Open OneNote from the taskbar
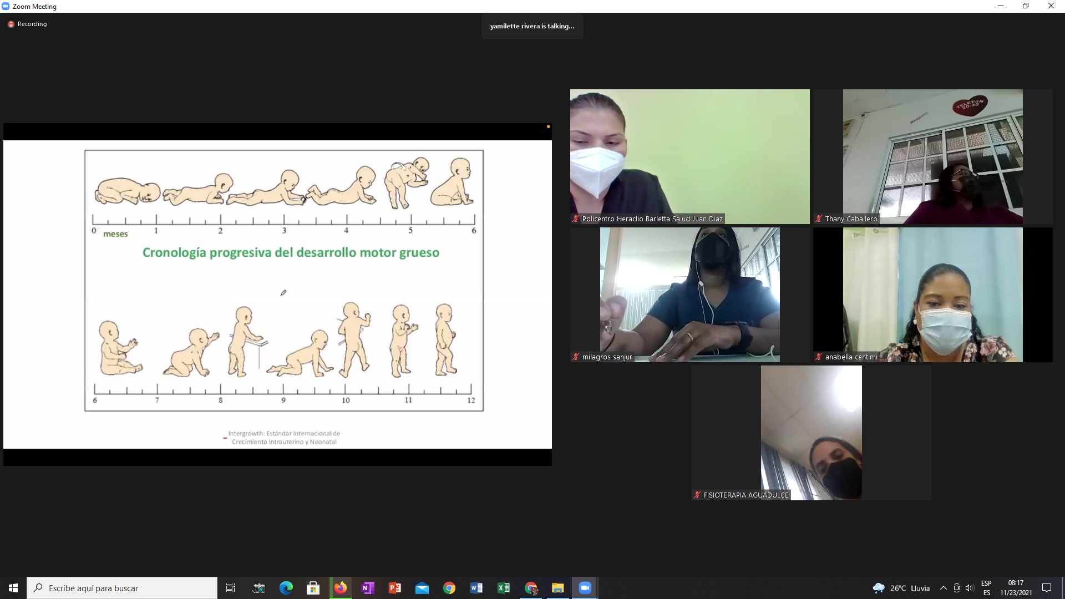This screenshot has width=1065, height=599. tap(367, 588)
